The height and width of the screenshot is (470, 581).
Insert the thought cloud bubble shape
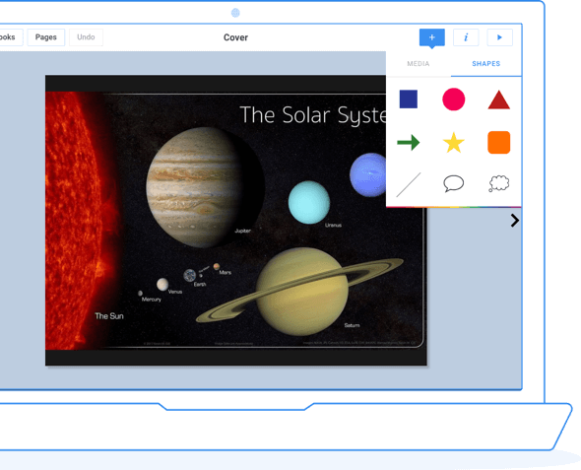(498, 183)
